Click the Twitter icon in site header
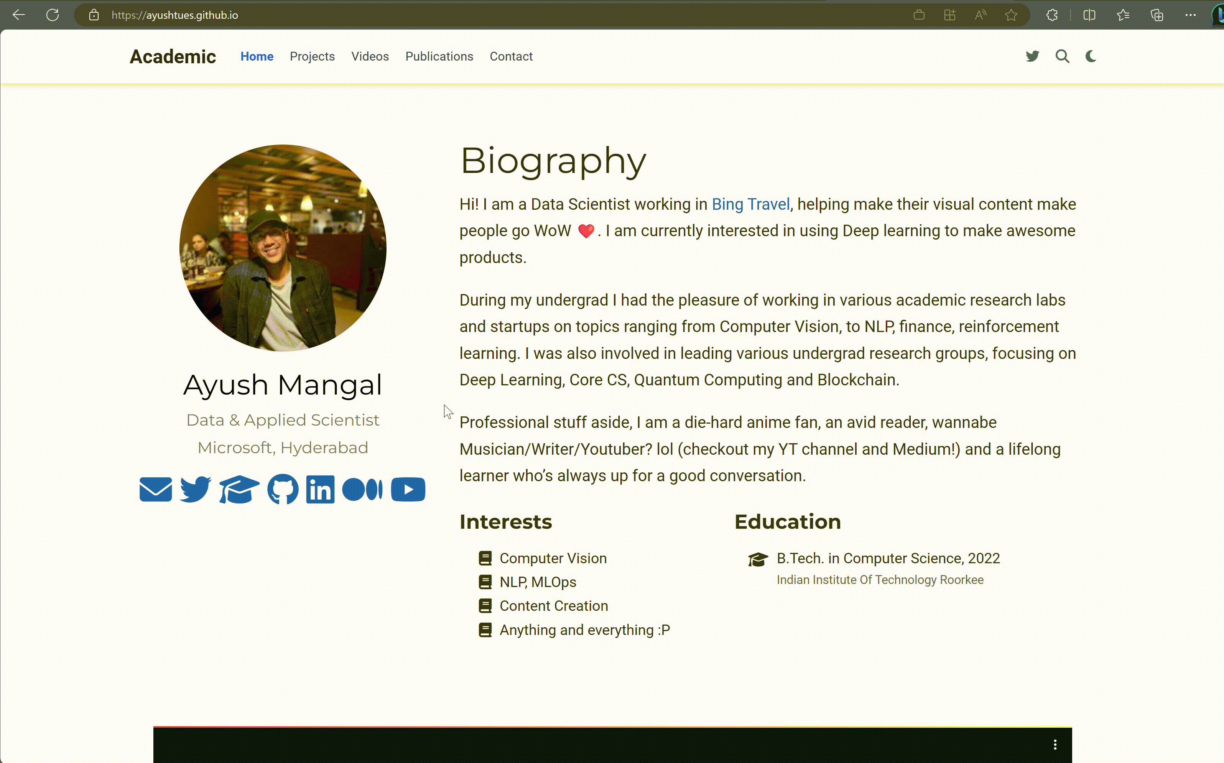1224x763 pixels. tap(1032, 56)
